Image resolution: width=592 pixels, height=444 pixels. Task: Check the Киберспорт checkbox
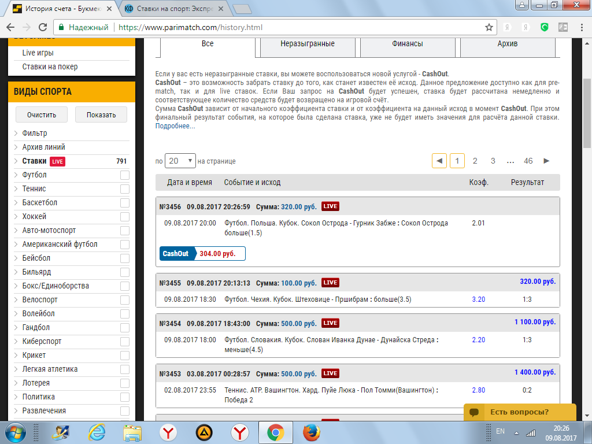[125, 342]
